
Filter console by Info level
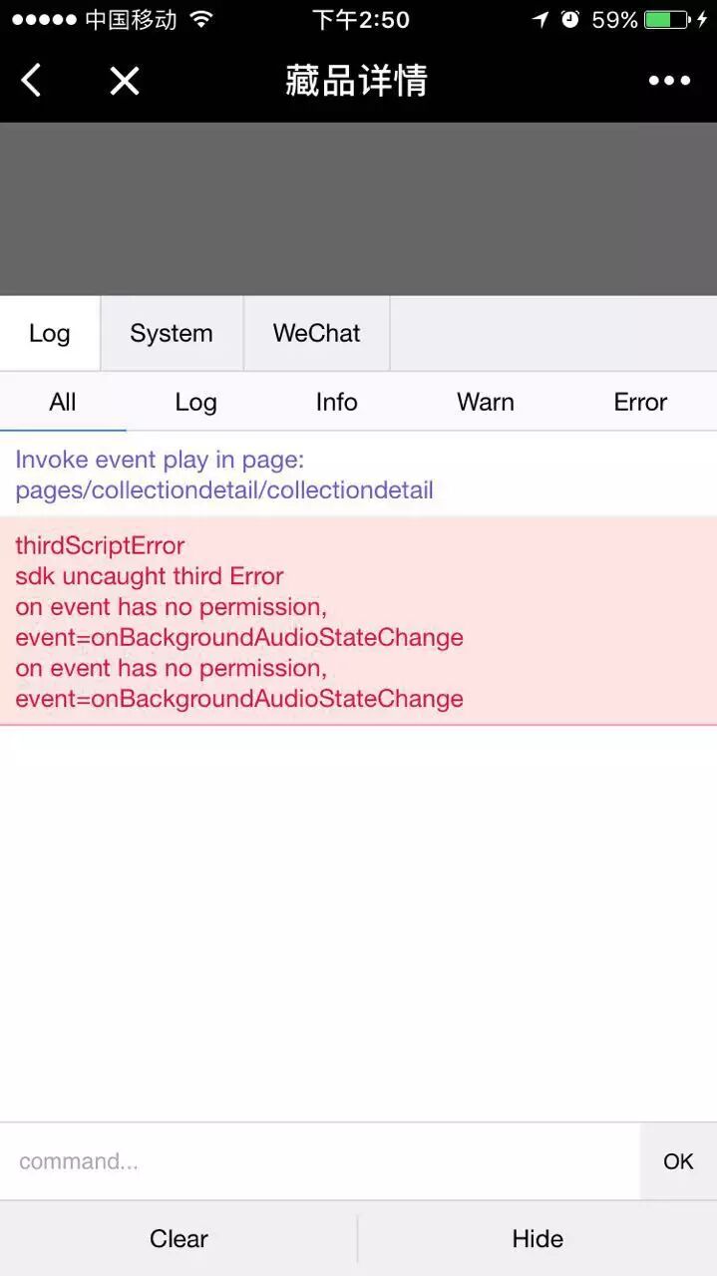pos(336,402)
